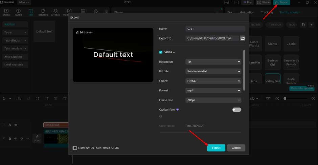Click the undo arrow in timeline toolbar
This screenshot has width=318, height=165.
tap(20, 99)
